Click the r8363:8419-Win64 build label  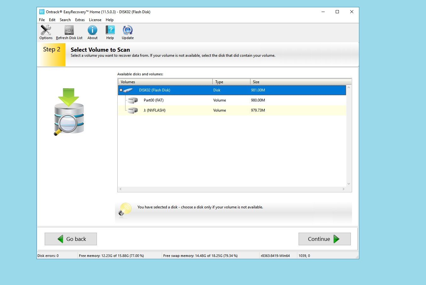[275, 256]
